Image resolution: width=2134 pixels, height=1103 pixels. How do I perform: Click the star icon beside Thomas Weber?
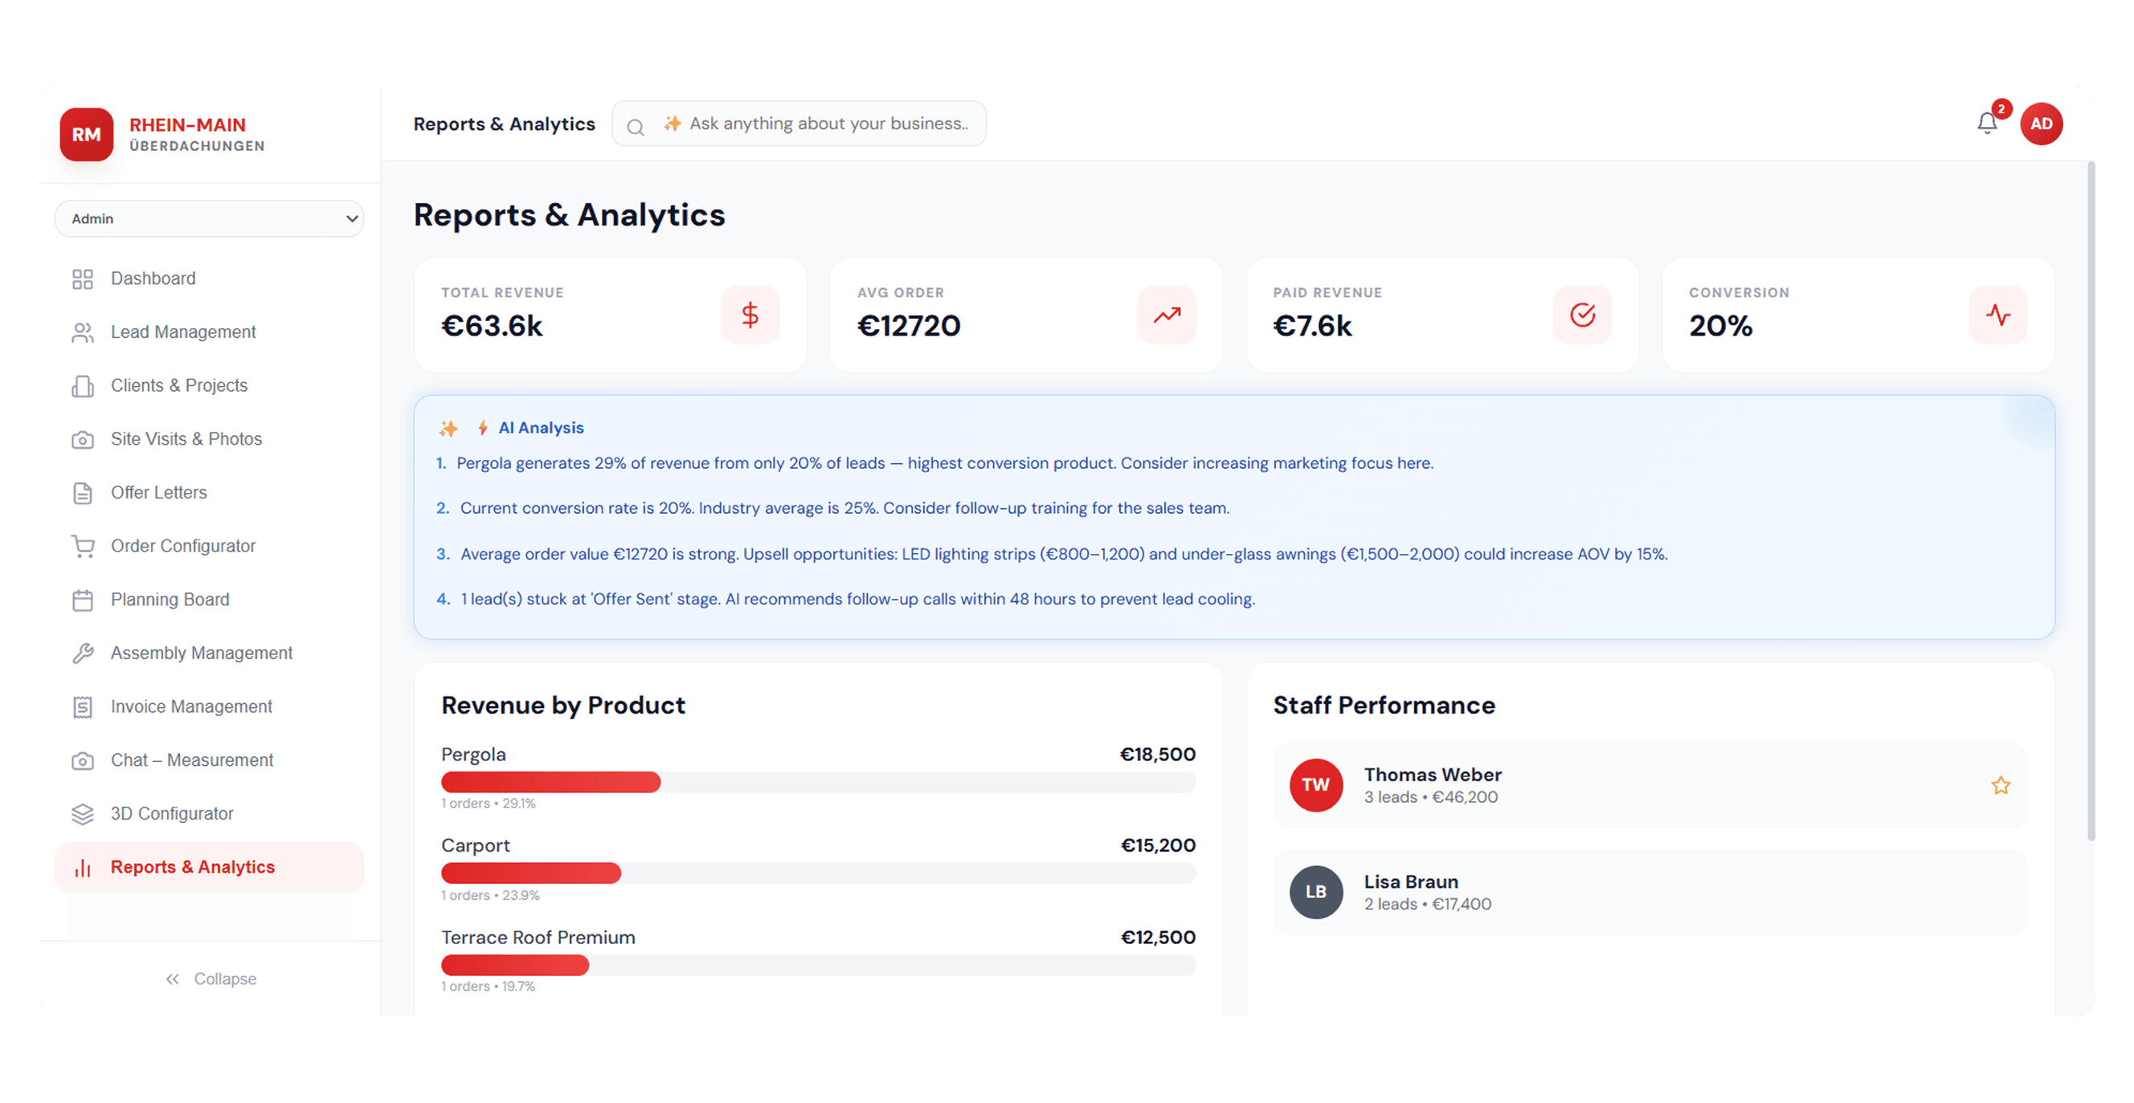coord(2001,785)
